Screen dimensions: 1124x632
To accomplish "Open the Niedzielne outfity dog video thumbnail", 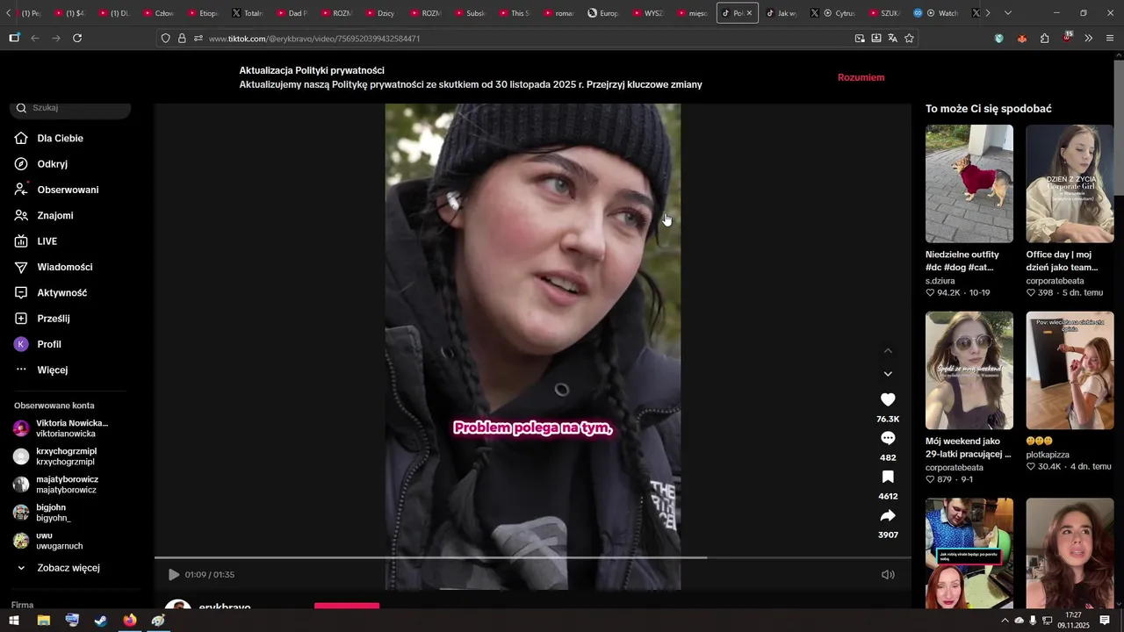I will click(969, 183).
